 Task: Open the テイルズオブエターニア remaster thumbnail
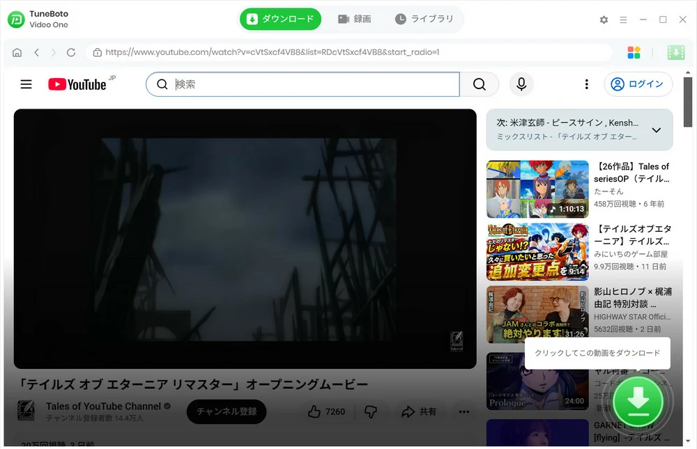[537, 252]
